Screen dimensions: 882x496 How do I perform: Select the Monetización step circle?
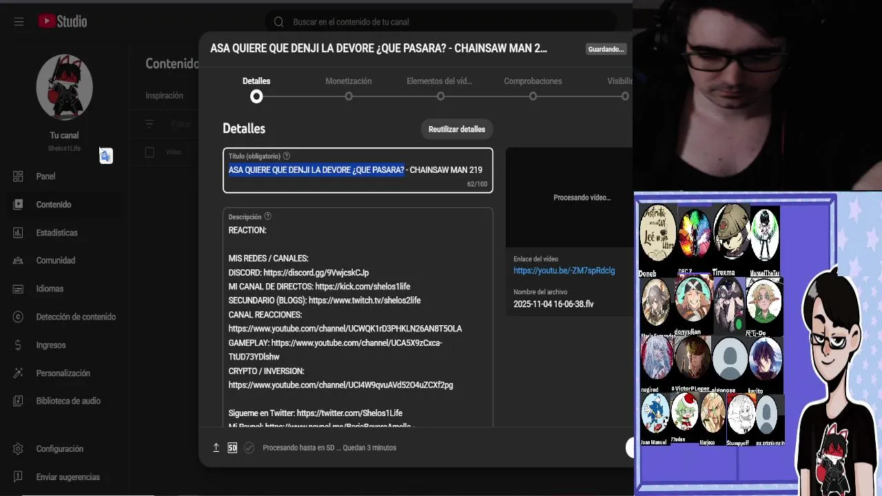coord(349,96)
